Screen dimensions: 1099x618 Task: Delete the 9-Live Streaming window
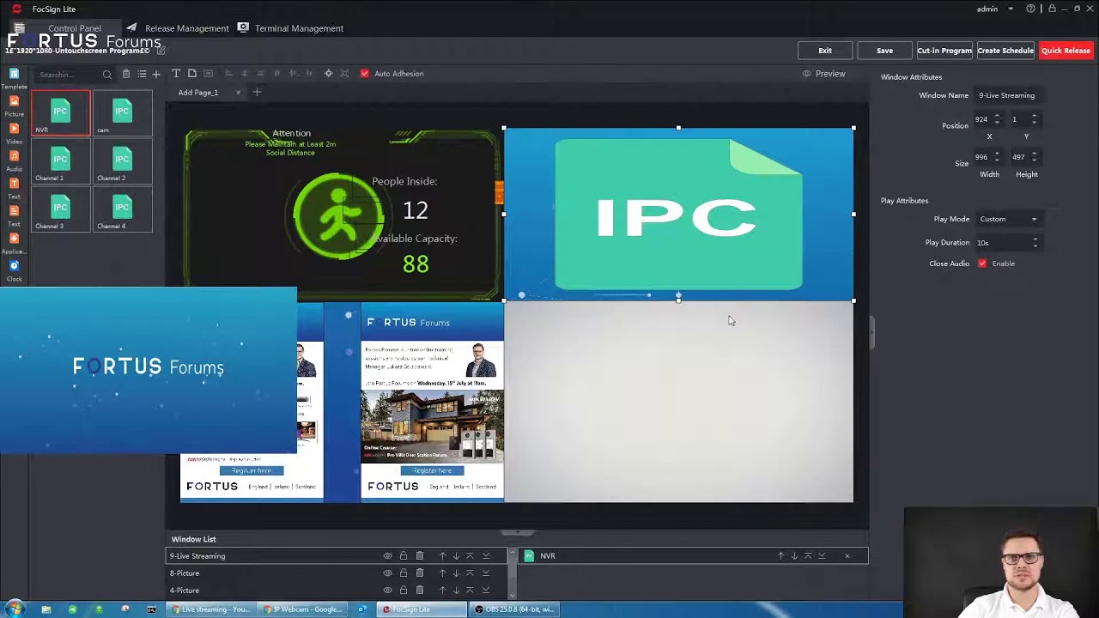click(420, 556)
